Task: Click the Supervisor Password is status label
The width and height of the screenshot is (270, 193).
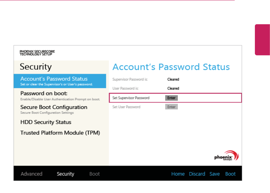Action: point(130,80)
